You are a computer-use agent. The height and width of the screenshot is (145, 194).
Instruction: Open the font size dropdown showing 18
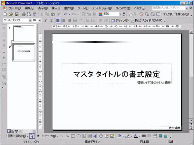pos(40,20)
